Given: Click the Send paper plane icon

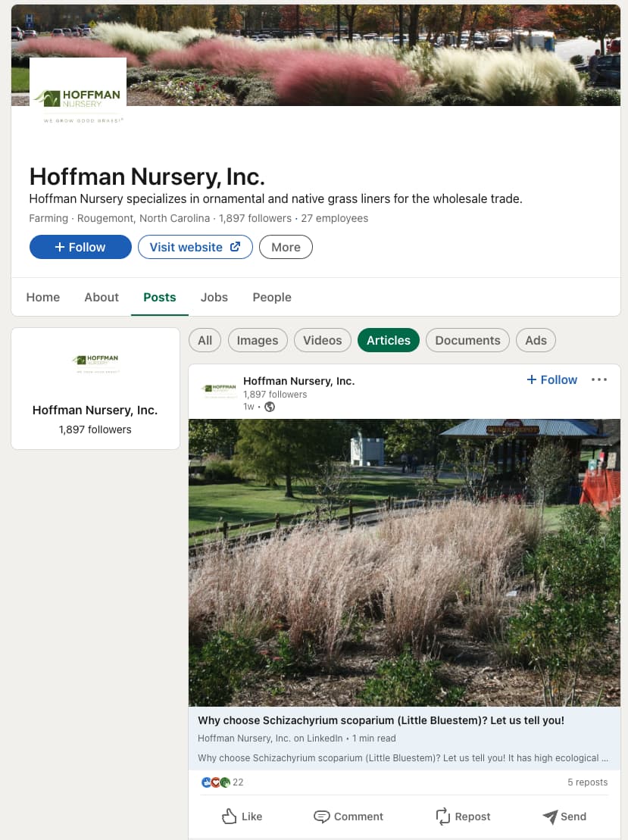Looking at the screenshot, I should (550, 816).
